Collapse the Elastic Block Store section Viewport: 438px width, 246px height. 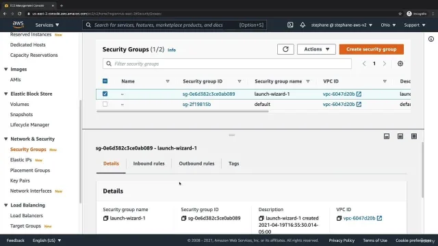pyautogui.click(x=6, y=94)
